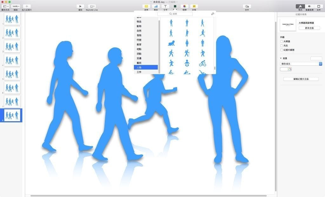Select the highlighted 人物 category
The height and width of the screenshot is (197, 325).
(x=146, y=67)
